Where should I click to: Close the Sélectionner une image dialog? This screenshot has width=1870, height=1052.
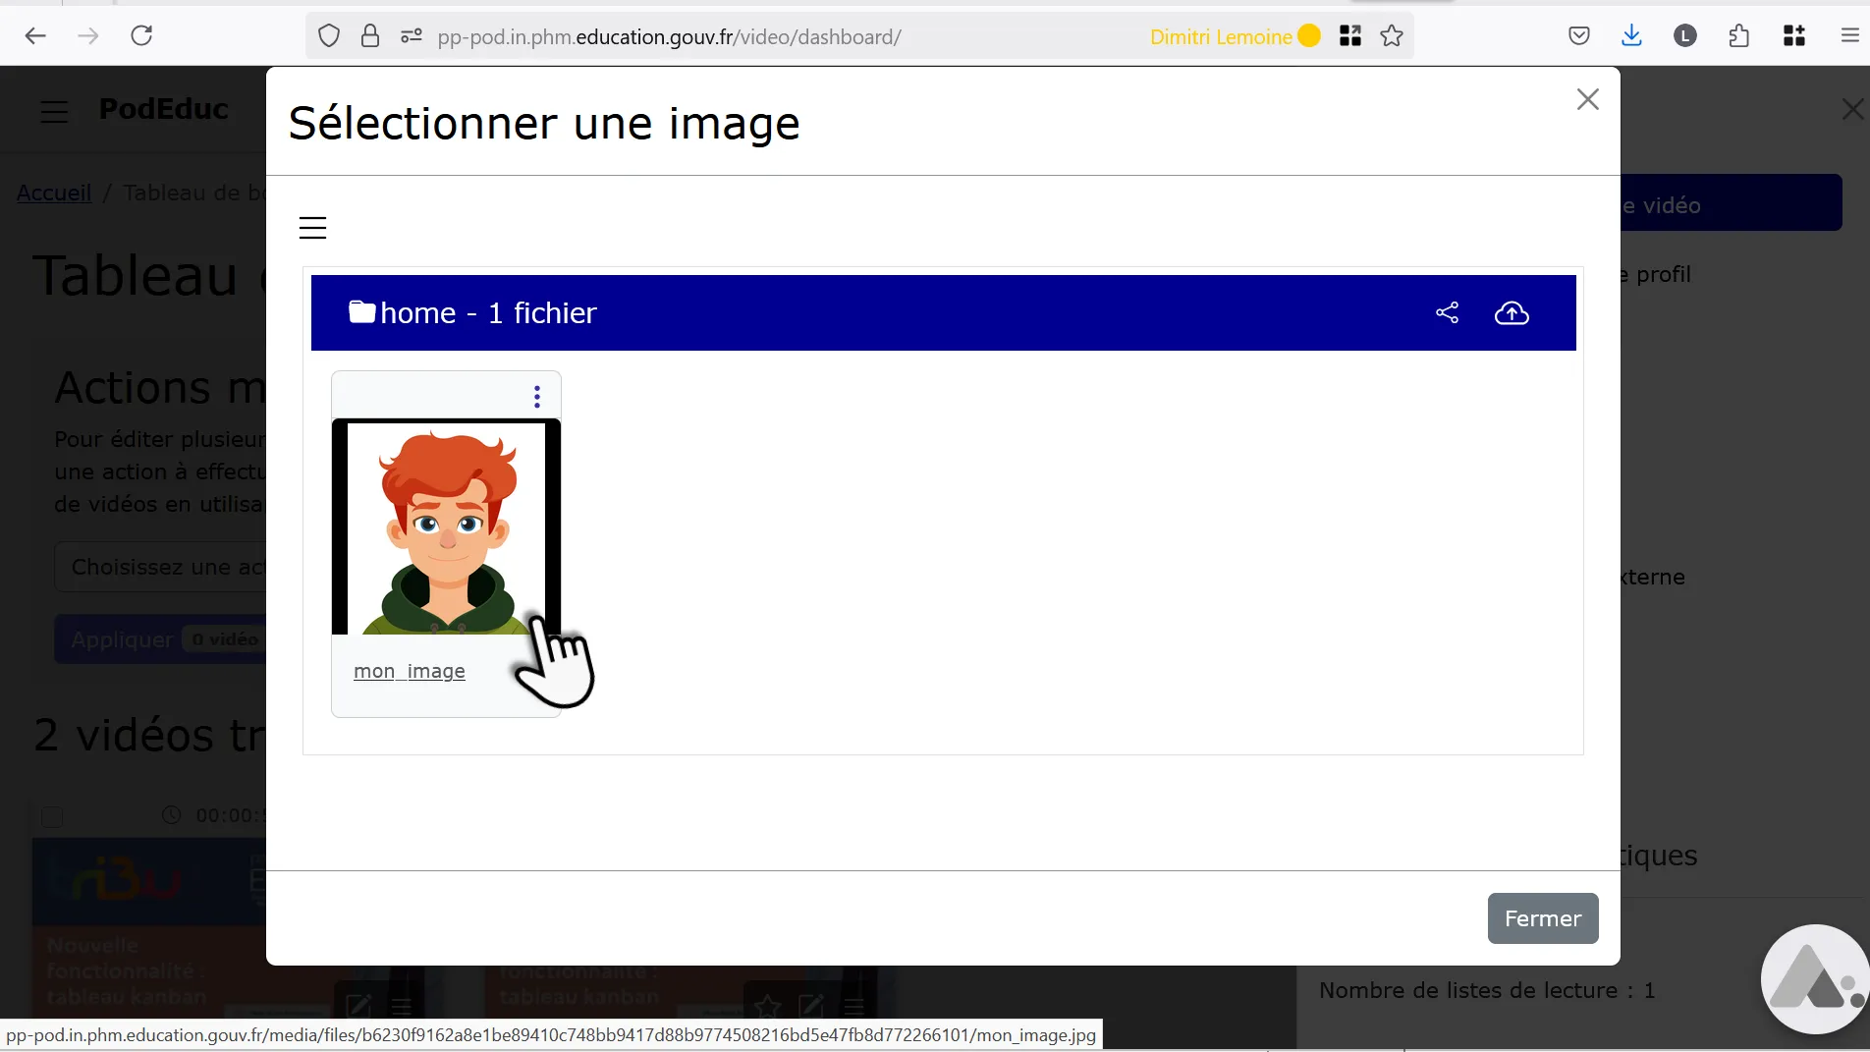(1588, 99)
